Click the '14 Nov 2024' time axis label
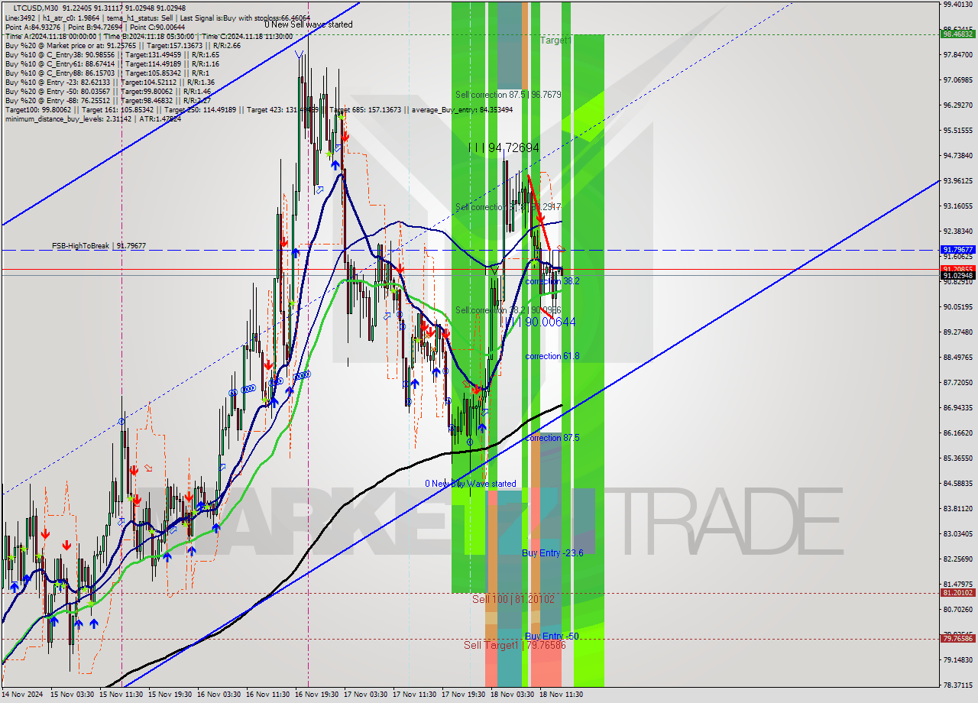 (x=23, y=695)
